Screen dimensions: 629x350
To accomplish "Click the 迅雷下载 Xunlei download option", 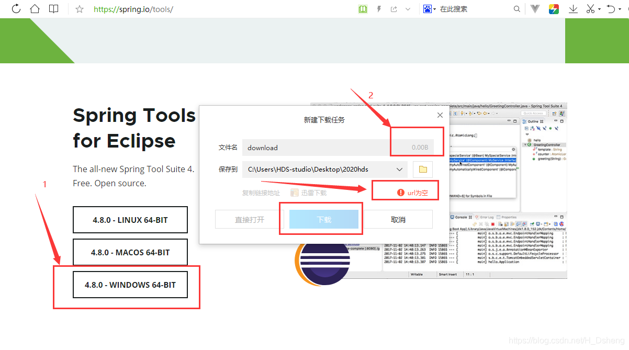I will 309,193.
